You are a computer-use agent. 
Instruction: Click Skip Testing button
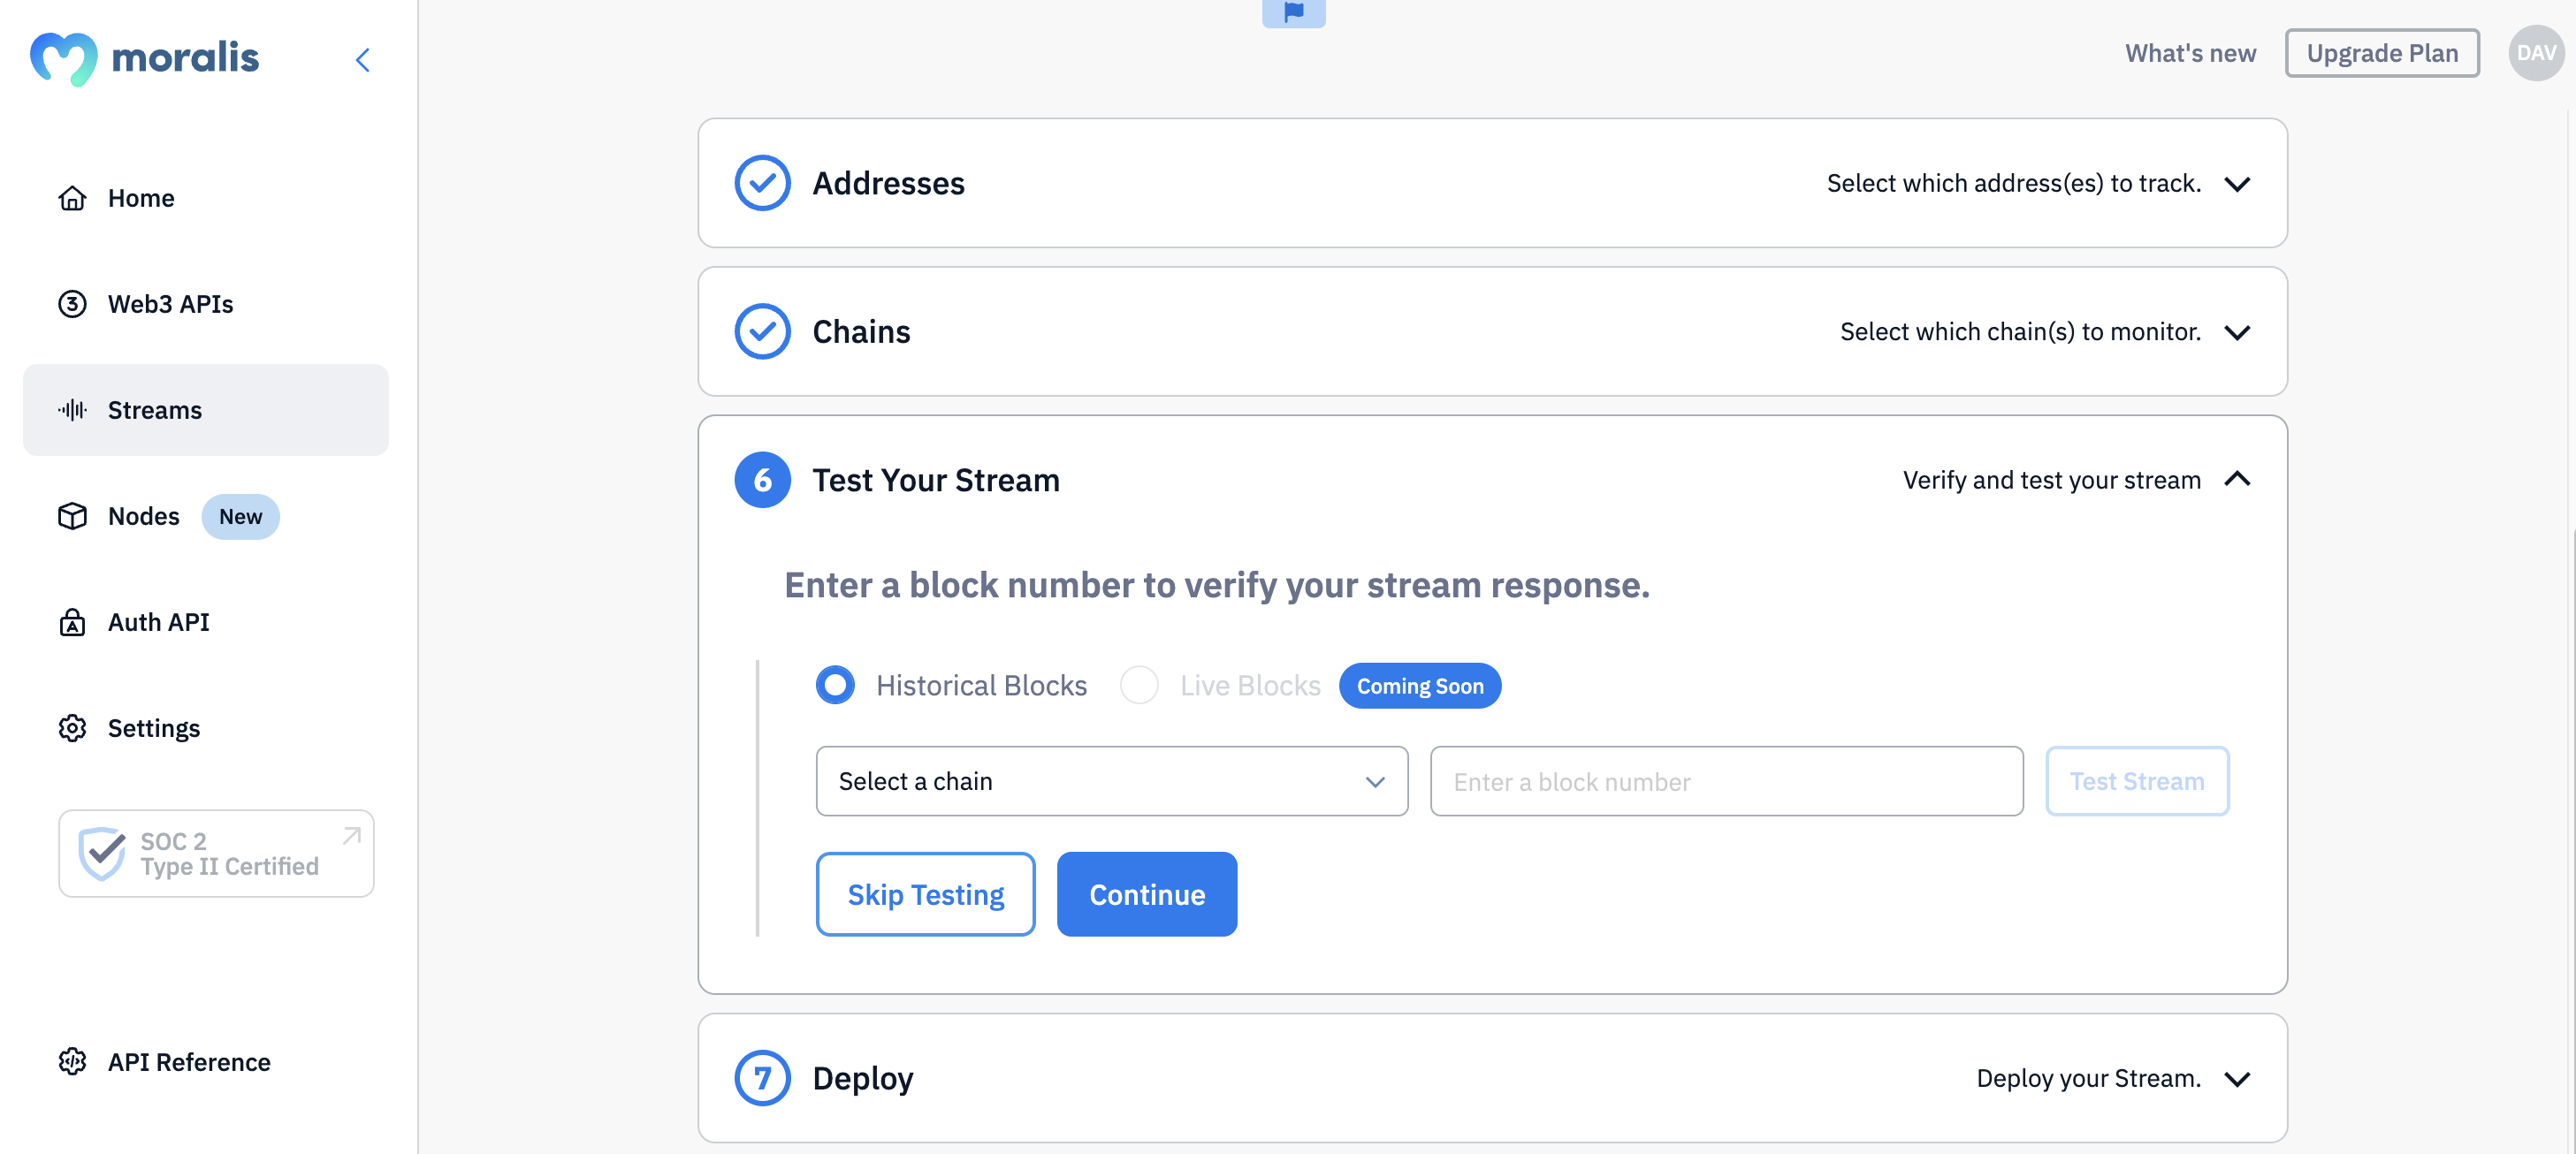point(925,894)
